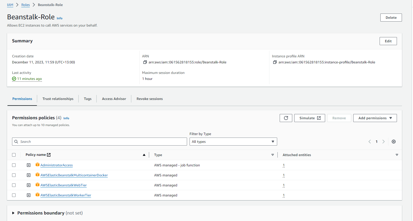Open the Add permissions dropdown menu
This screenshot has height=221, width=413.
(x=375, y=118)
